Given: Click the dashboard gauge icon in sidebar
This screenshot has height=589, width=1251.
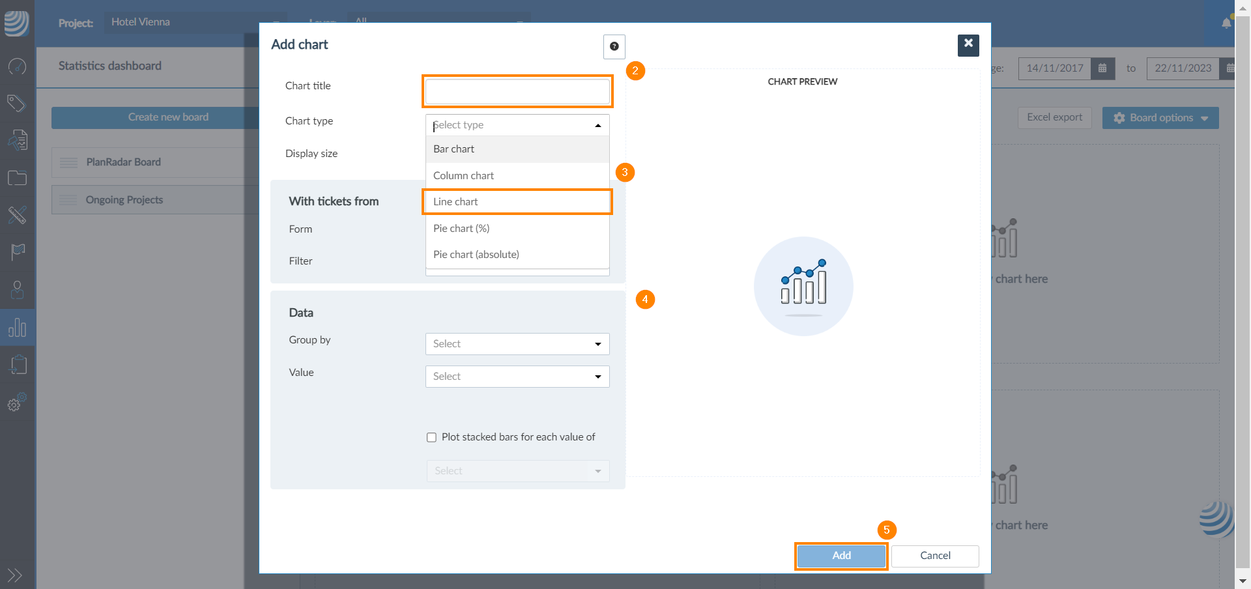Looking at the screenshot, I should [17, 66].
